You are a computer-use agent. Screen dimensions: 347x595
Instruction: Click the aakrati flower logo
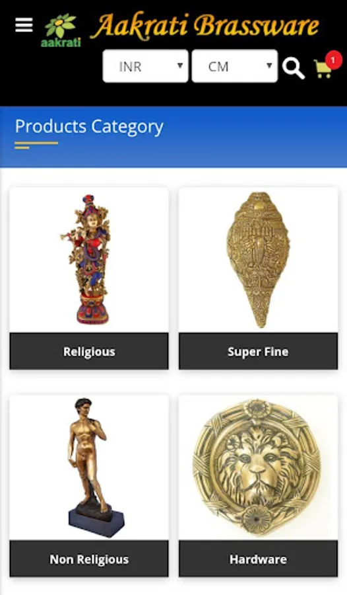tap(61, 30)
